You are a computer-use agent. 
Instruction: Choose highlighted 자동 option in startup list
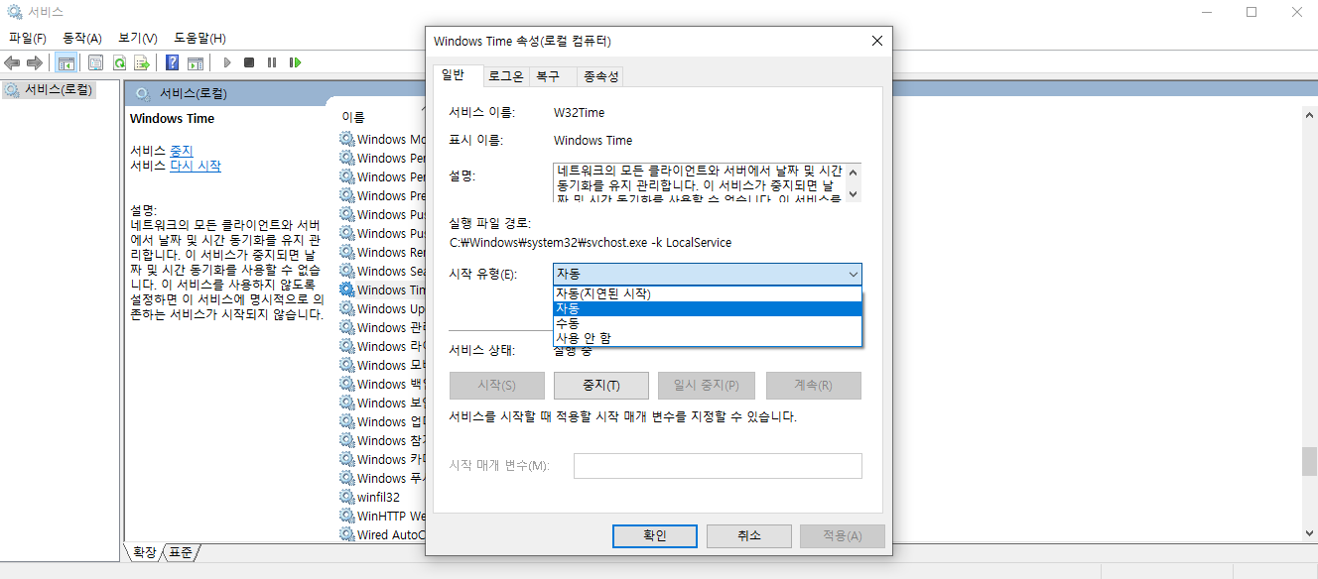[707, 308]
